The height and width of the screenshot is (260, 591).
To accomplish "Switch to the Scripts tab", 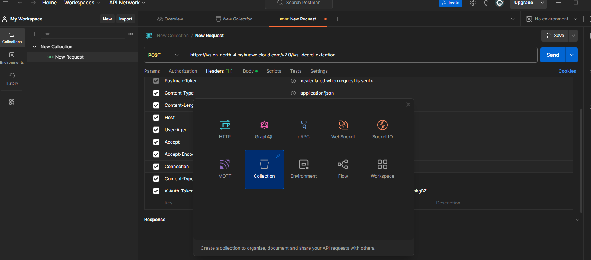I will (x=274, y=71).
